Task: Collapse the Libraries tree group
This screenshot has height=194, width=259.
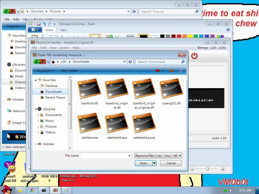Action: (36, 109)
